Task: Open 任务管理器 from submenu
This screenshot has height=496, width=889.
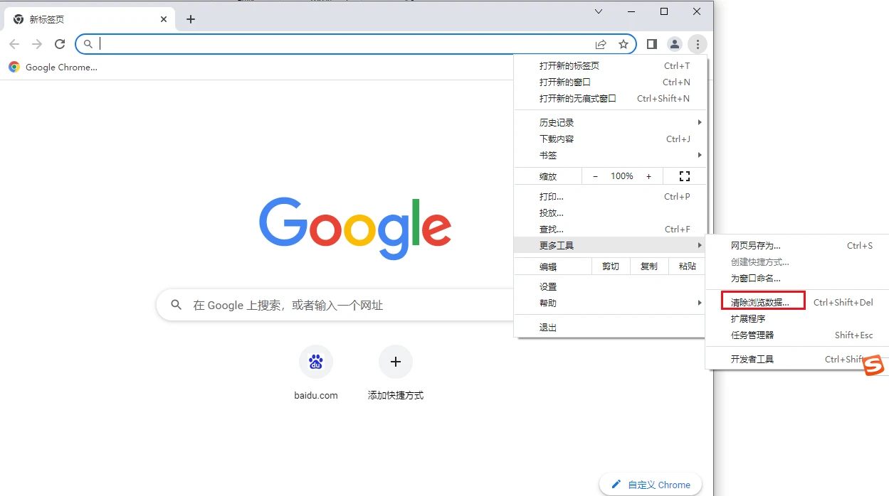Action: pyautogui.click(x=797, y=335)
